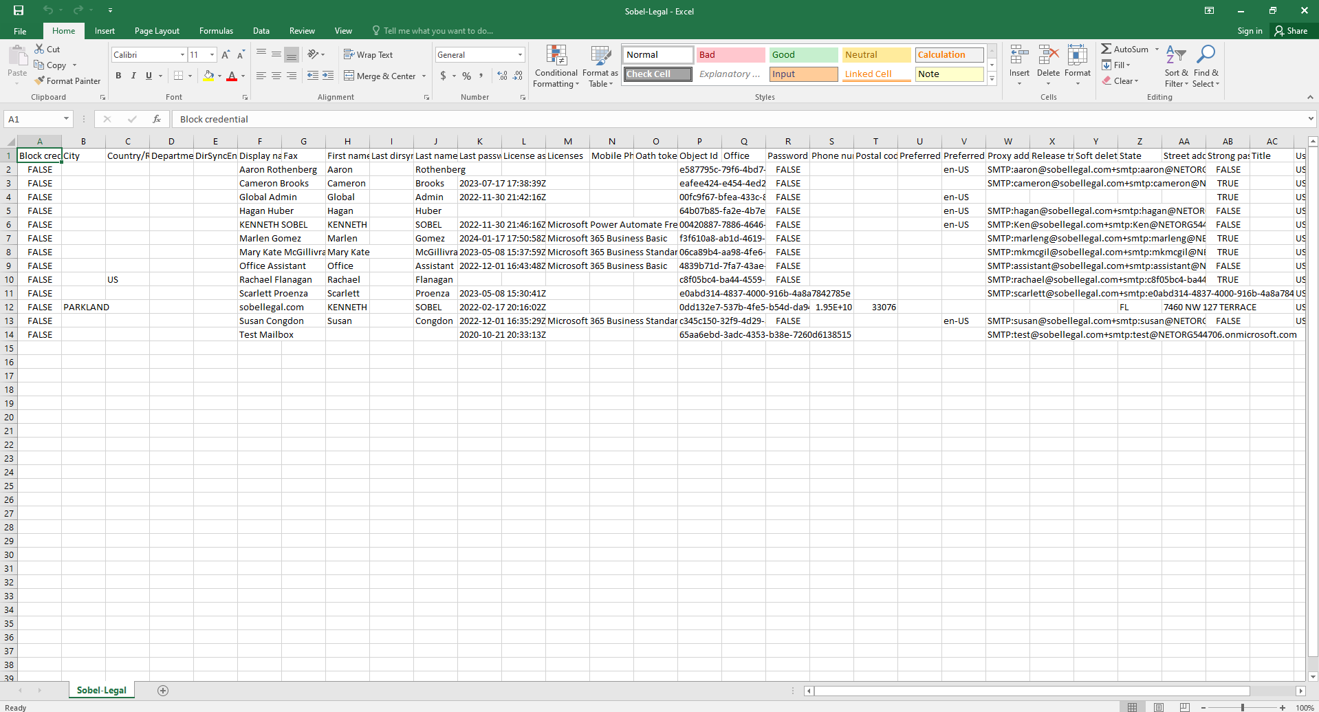Apply the Good cell style swatch
The width and height of the screenshot is (1319, 712).
click(x=803, y=55)
